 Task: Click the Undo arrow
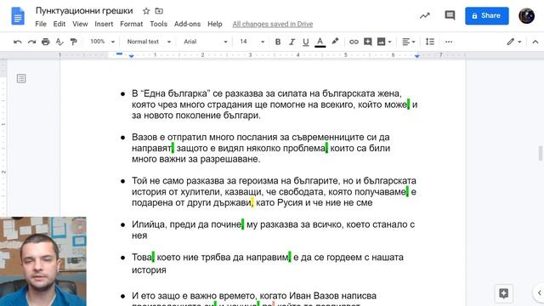[x=17, y=42]
